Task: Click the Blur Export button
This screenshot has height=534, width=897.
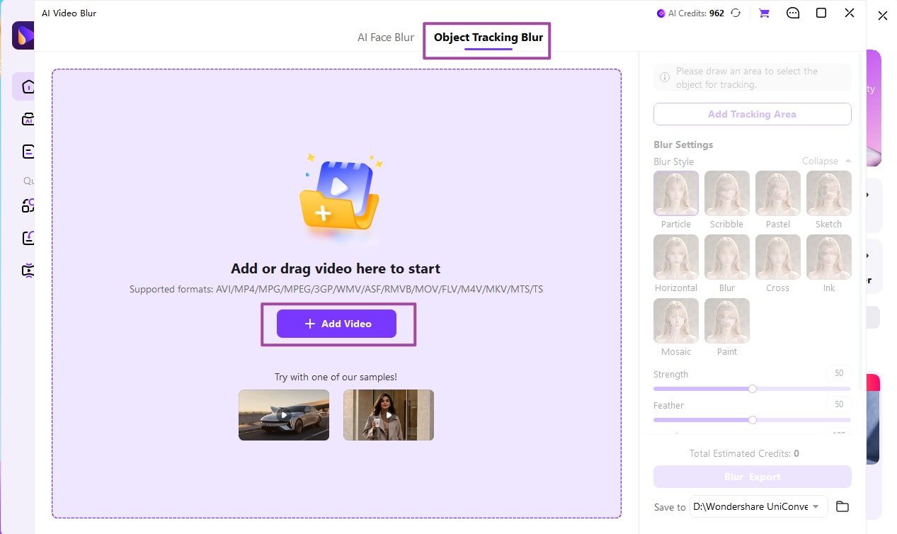Action: click(x=752, y=477)
